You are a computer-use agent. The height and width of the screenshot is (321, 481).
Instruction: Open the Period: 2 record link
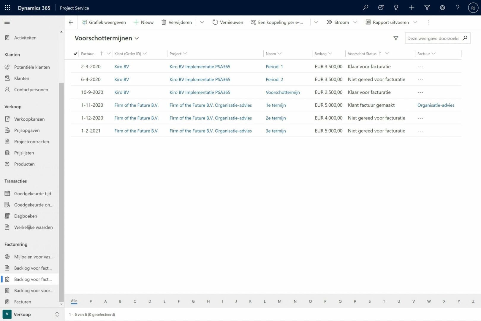[274, 80]
